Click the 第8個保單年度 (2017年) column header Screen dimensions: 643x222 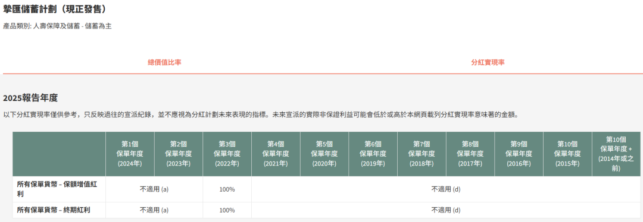(470, 154)
